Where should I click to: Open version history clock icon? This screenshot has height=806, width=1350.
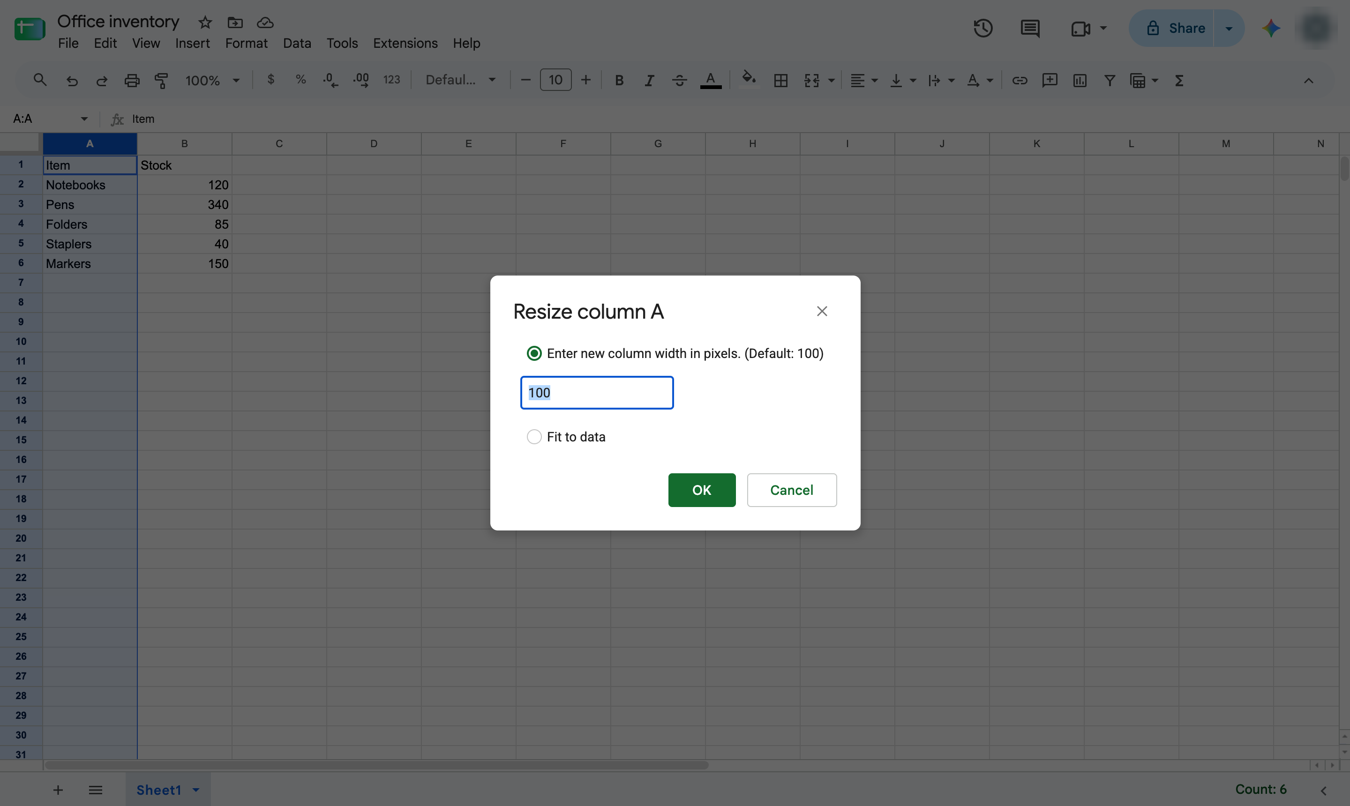pos(983,28)
